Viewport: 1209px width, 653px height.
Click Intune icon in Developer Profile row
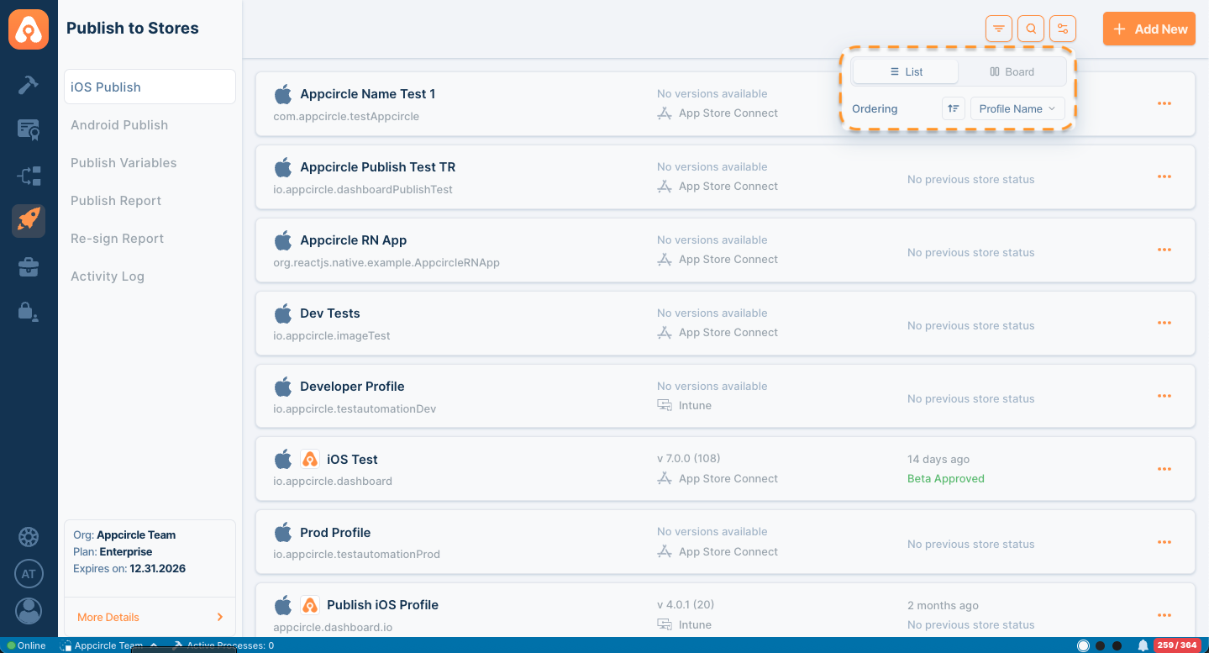(664, 405)
